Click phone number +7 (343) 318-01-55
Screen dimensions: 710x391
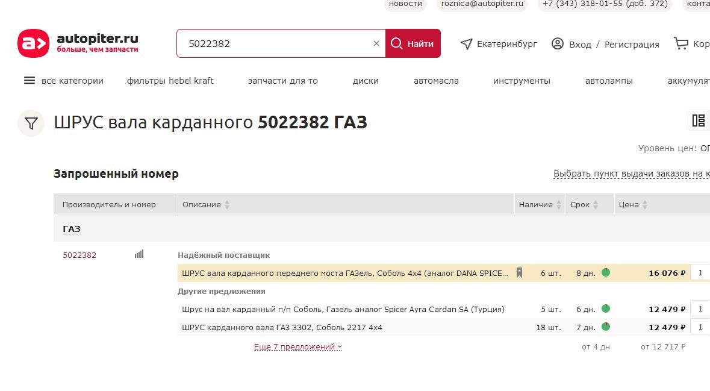[605, 4]
